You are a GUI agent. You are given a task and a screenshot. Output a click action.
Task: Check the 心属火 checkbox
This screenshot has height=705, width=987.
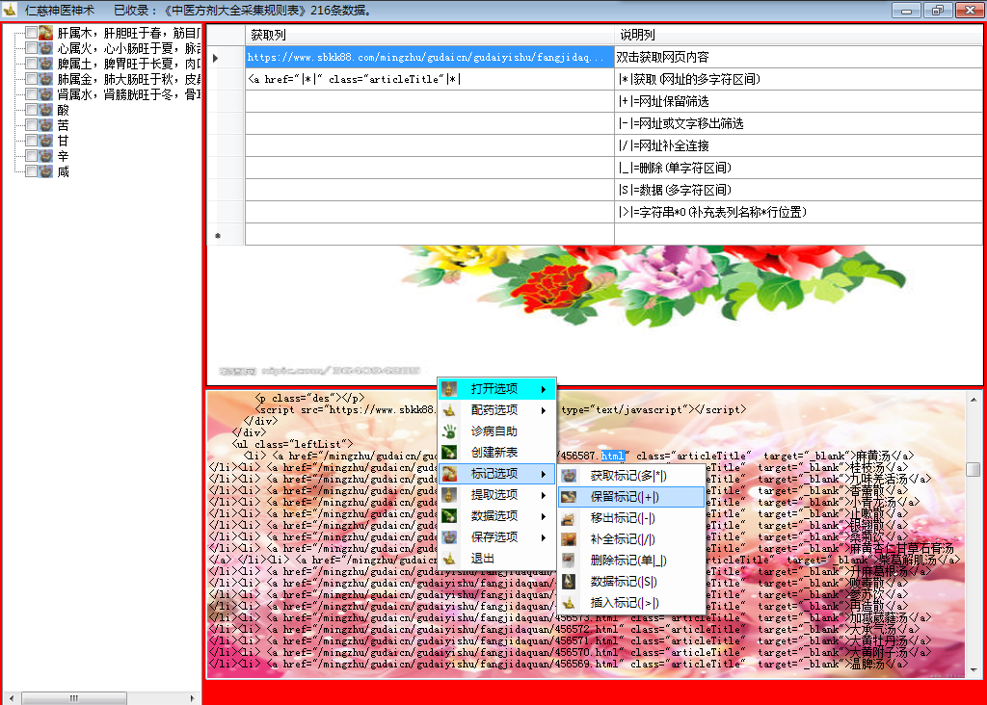(x=31, y=48)
